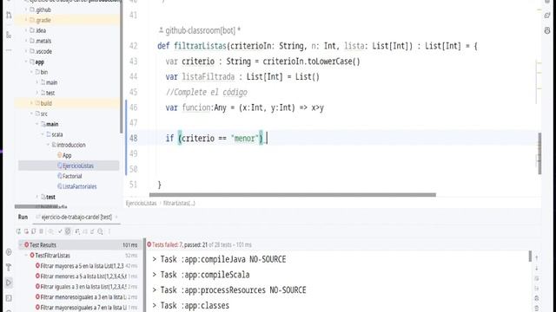Open the Build hammer sidebar icon

pos(9,268)
